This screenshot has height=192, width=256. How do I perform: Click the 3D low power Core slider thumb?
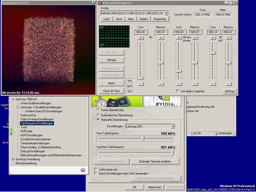coord(179,71)
